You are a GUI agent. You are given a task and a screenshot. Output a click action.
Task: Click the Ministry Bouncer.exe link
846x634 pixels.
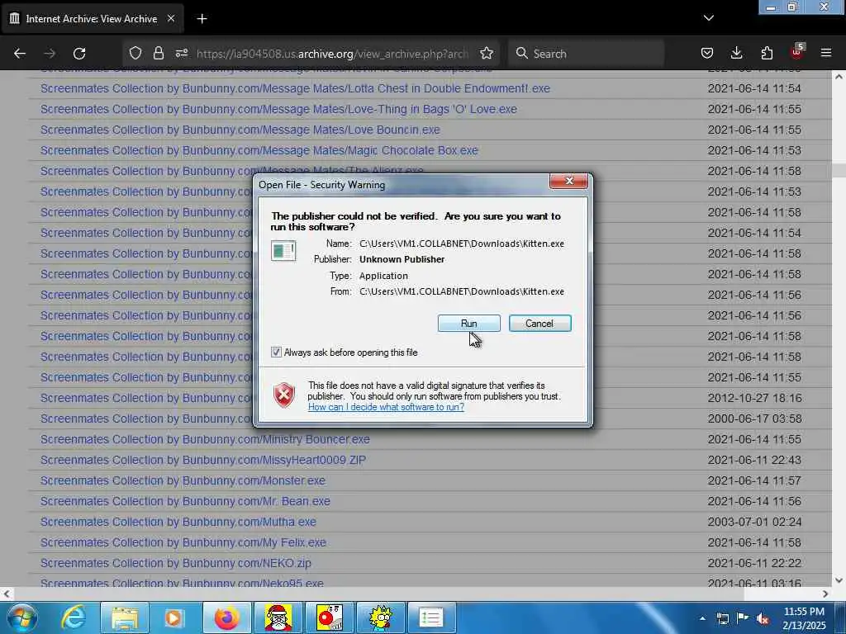click(205, 439)
